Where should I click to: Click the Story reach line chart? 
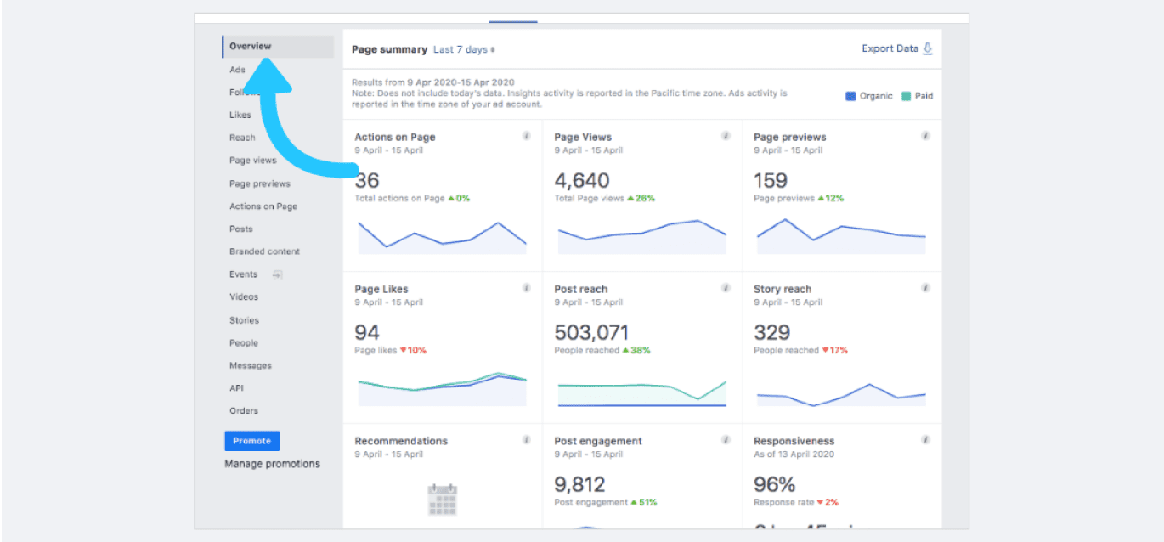coord(842,394)
